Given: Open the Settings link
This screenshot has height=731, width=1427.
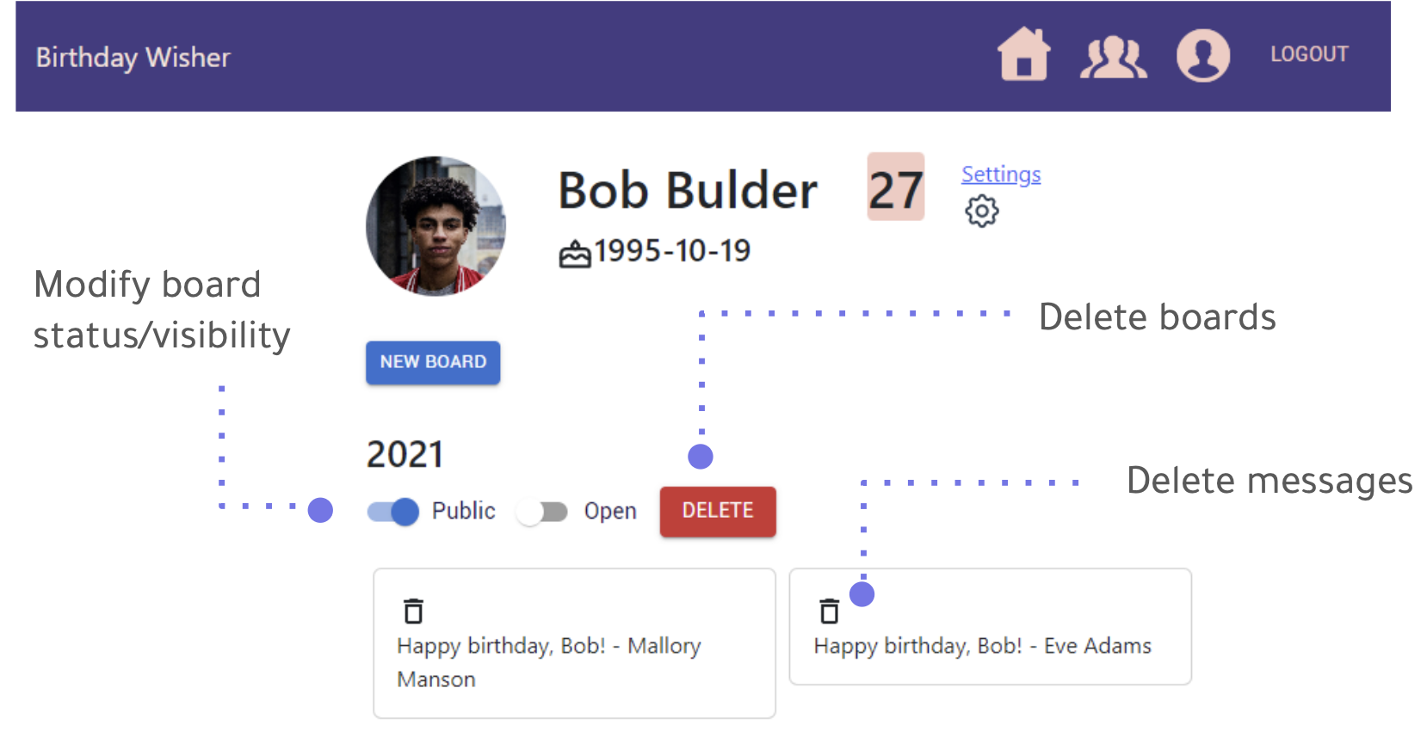Looking at the screenshot, I should pos(1000,174).
